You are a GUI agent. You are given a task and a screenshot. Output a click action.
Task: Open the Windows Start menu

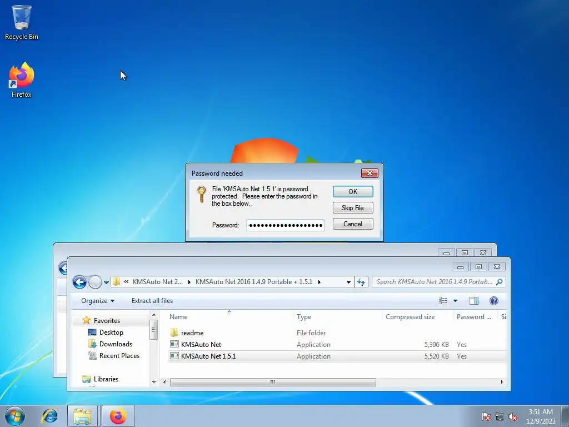point(15,416)
